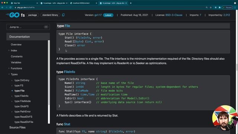Viewport: 238px width, 134px height.
Task: Close the New Tab tab
Action: pos(37,3)
